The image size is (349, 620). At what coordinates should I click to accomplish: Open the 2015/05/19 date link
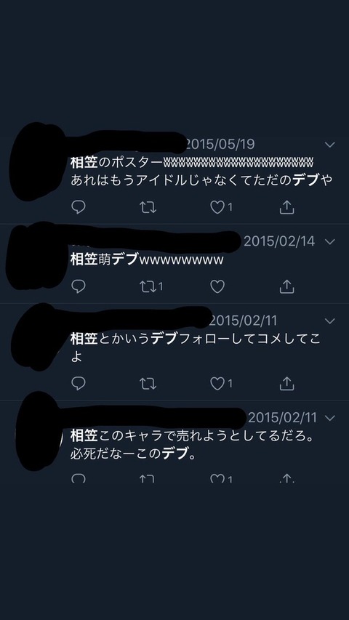(220, 145)
